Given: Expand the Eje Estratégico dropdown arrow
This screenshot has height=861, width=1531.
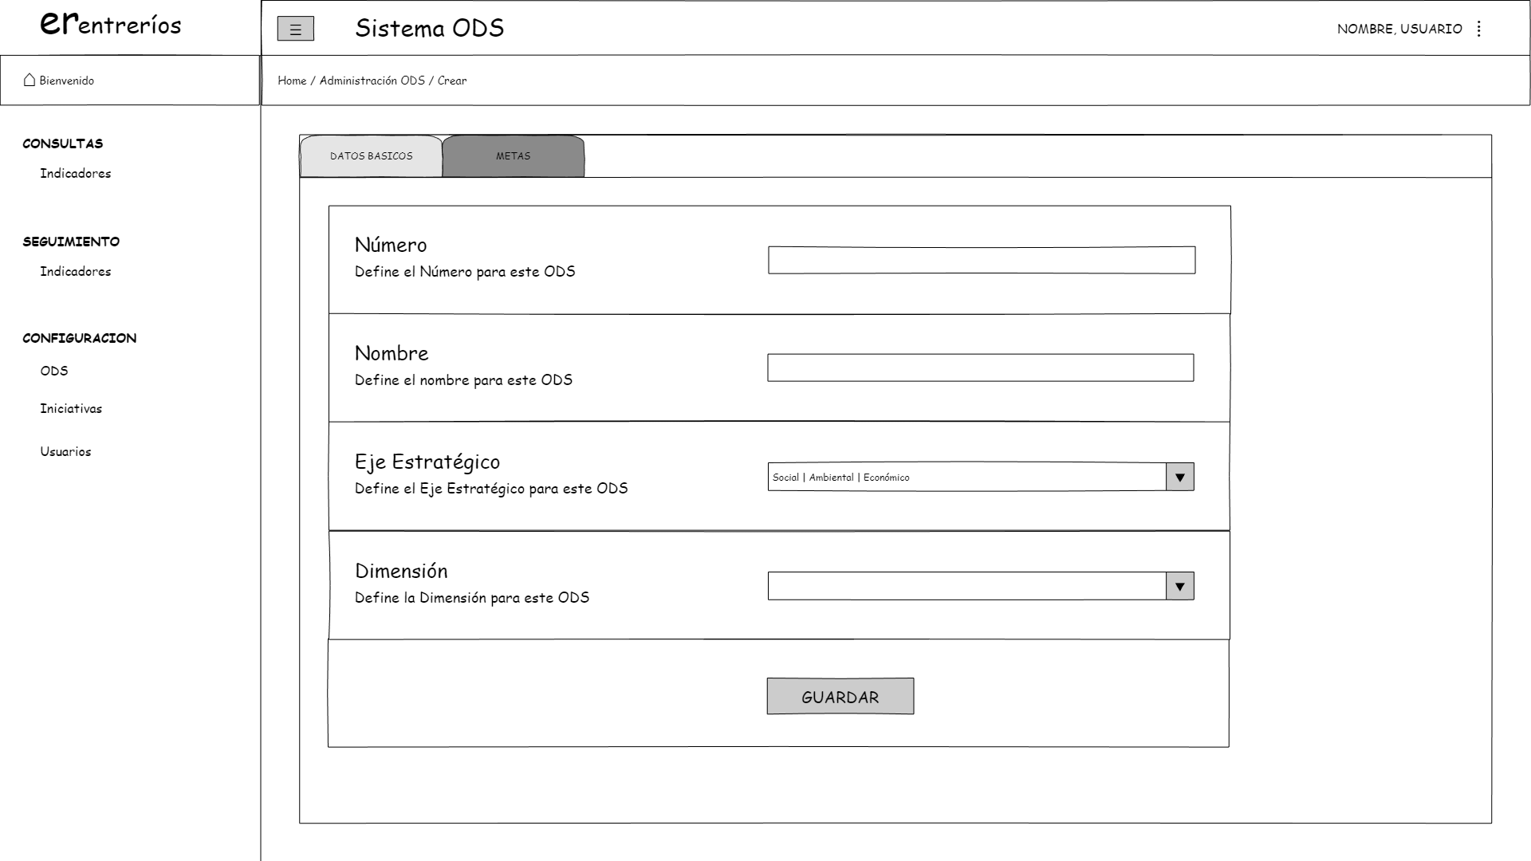Looking at the screenshot, I should (x=1179, y=478).
